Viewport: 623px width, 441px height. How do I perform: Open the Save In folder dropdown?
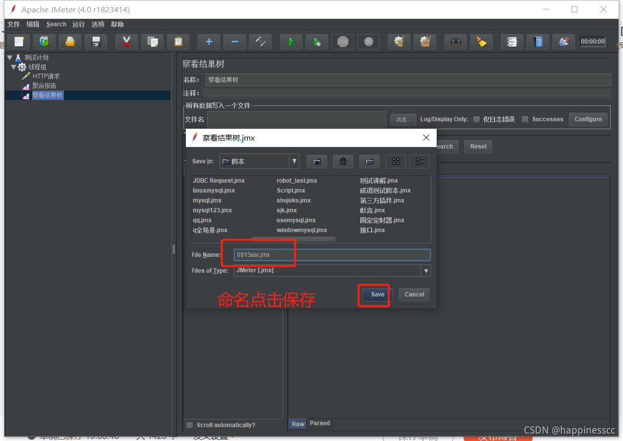[294, 161]
